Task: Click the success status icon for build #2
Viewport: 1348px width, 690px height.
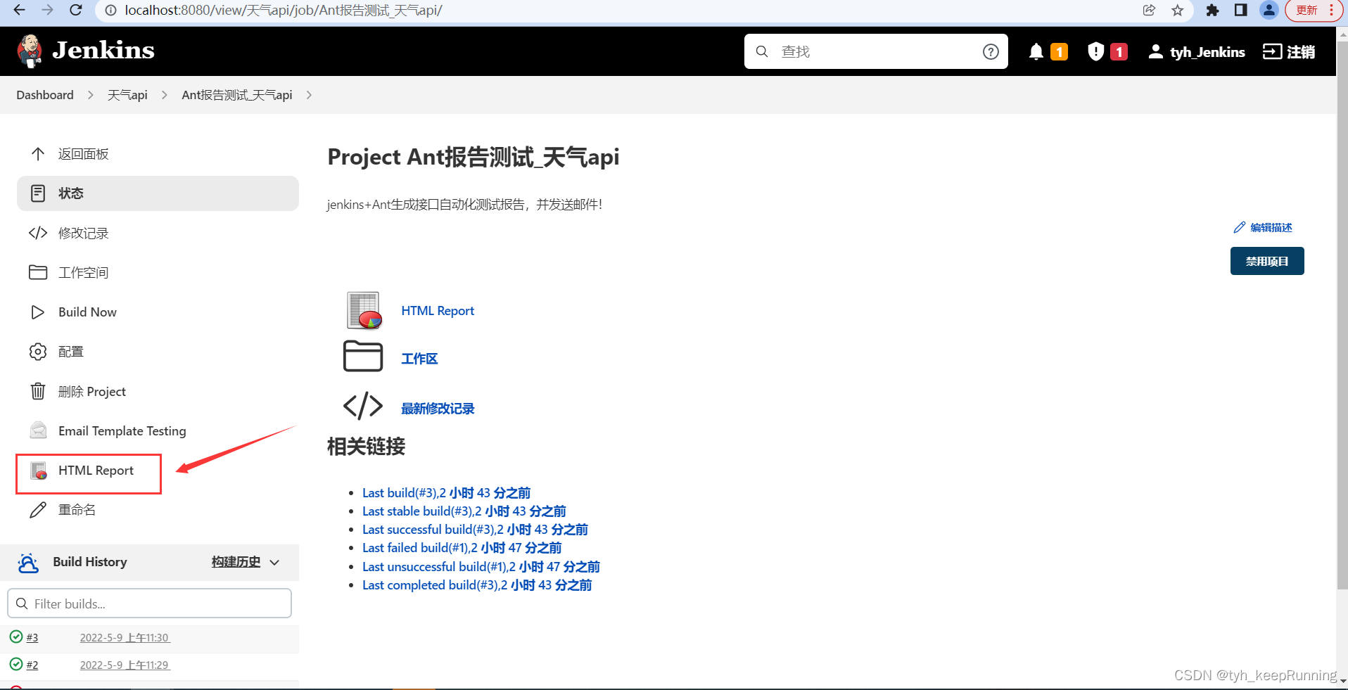Action: coord(16,664)
